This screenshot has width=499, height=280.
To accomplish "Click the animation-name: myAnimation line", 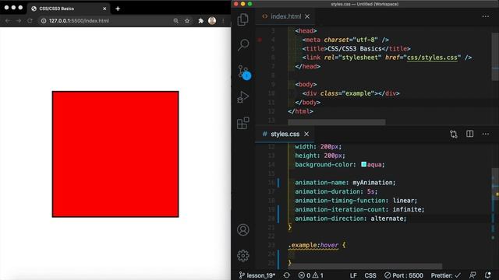I will click(345, 183).
